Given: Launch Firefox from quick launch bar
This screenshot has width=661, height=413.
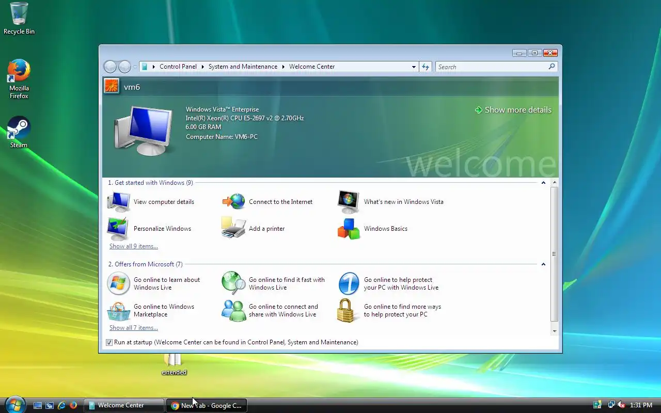Looking at the screenshot, I should (x=73, y=405).
